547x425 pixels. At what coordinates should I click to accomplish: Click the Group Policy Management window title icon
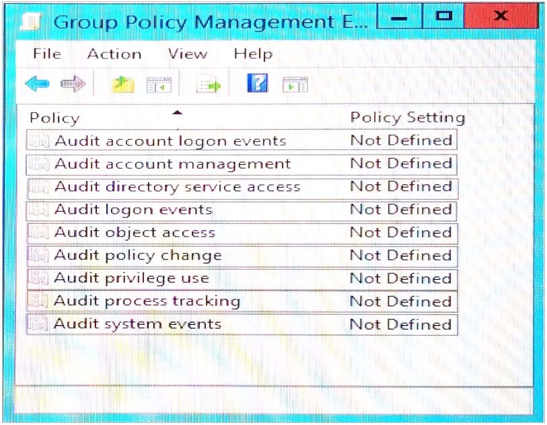pos(31,22)
